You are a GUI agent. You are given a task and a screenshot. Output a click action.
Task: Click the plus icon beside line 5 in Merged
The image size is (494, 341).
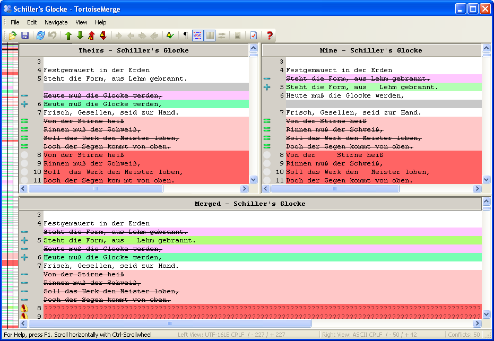(x=24, y=240)
